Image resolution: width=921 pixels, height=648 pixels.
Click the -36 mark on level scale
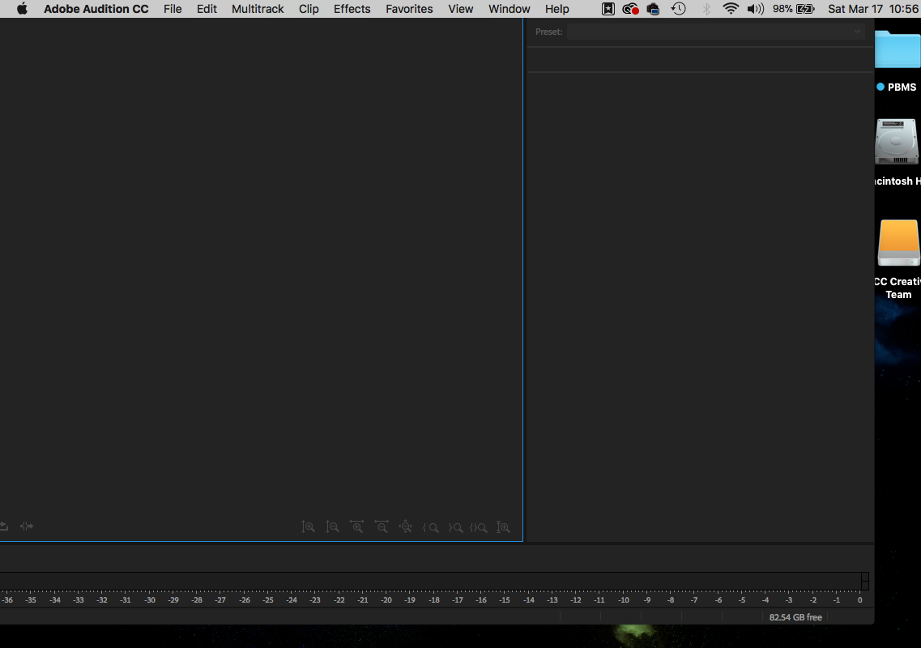[7, 600]
